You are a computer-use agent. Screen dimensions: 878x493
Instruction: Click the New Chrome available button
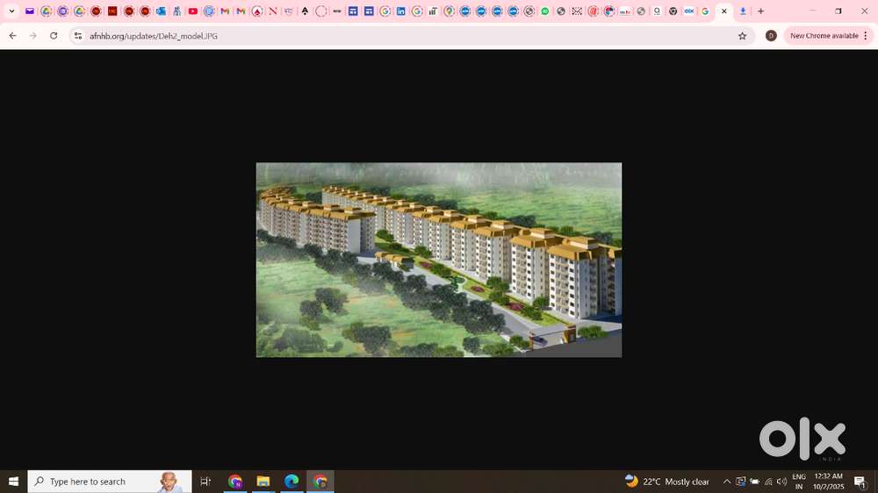[x=824, y=36]
